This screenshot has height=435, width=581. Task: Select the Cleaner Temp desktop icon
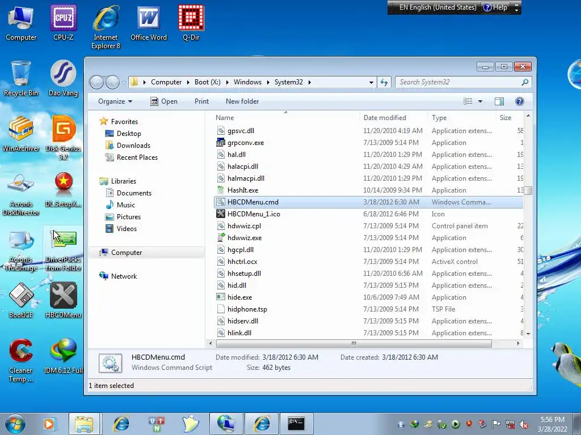click(21, 360)
